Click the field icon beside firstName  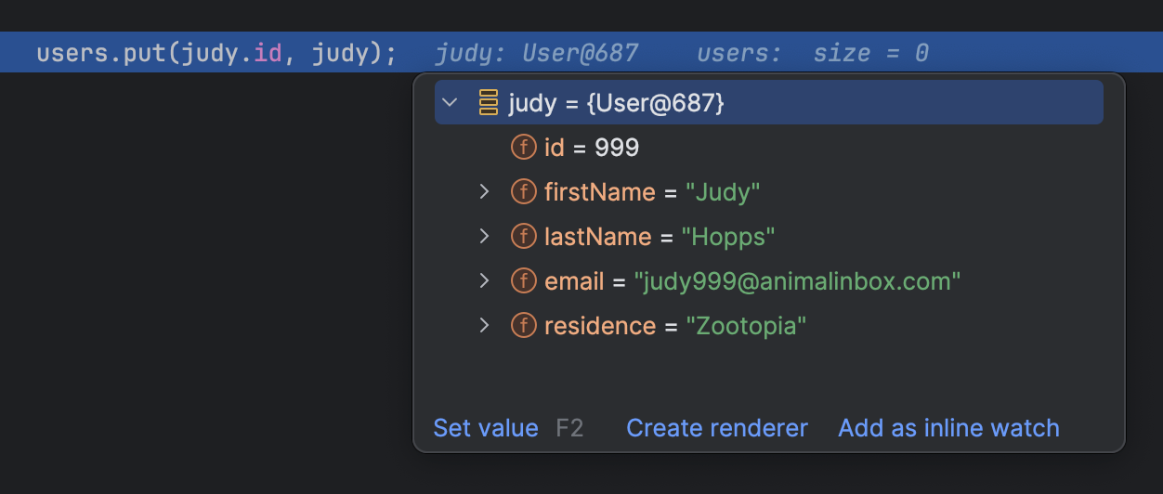click(x=524, y=192)
